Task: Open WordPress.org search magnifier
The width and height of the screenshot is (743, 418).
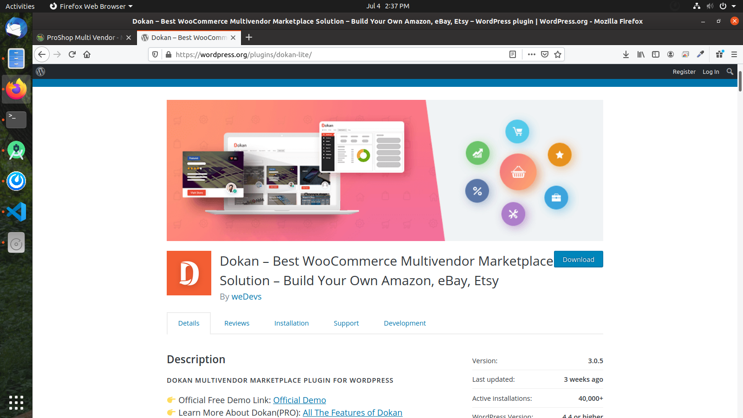Action: [730, 72]
